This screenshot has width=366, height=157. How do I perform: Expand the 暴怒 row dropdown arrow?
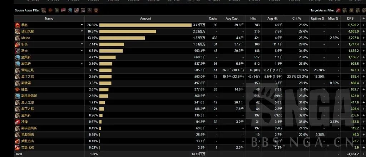(x=82, y=25)
